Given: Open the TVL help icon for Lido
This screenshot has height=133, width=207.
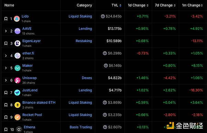Looking at the screenshot, I should [x=103, y=16].
